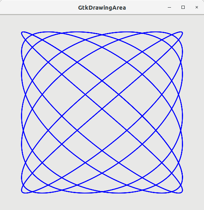The width and height of the screenshot is (204, 210).
Task: Close the GtkDrawingArea window
Action: [x=197, y=7]
